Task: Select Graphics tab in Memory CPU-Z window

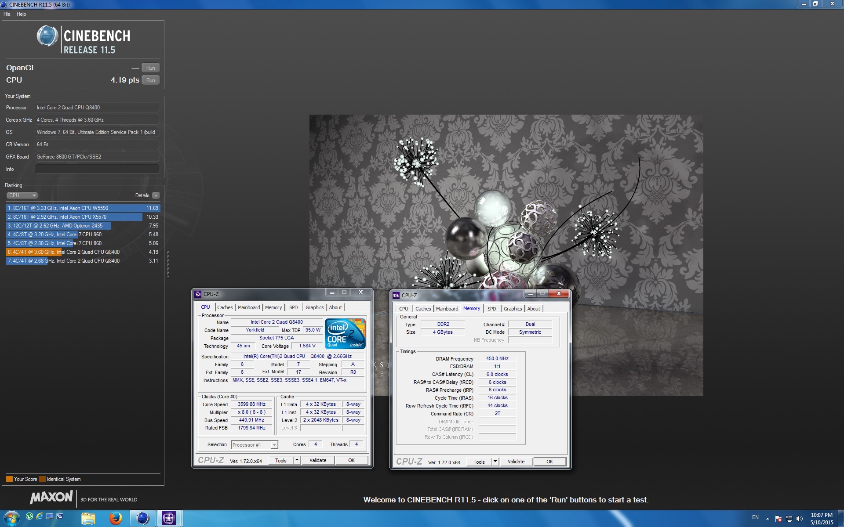Action: 513,309
